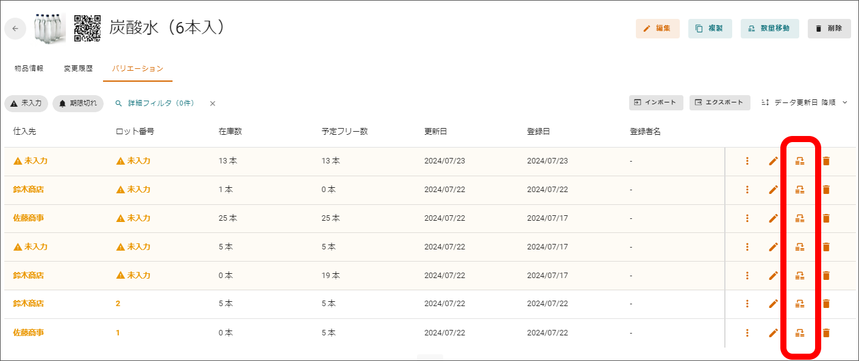Open more options for 佐藤商事 lot 1 row
The height and width of the screenshot is (361, 859).
click(x=747, y=333)
